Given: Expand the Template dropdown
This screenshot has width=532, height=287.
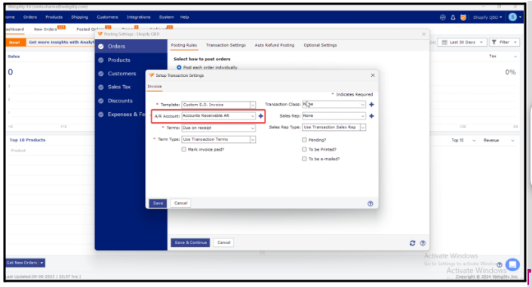Looking at the screenshot, I should (x=253, y=105).
